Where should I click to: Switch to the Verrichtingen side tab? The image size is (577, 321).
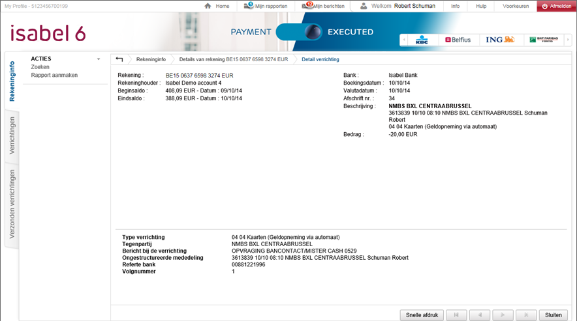click(x=12, y=136)
